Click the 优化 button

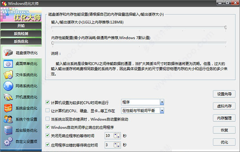(224, 142)
